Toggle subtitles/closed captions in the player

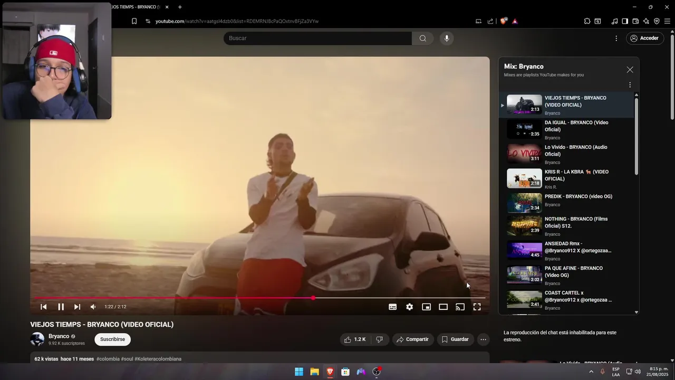tap(392, 307)
